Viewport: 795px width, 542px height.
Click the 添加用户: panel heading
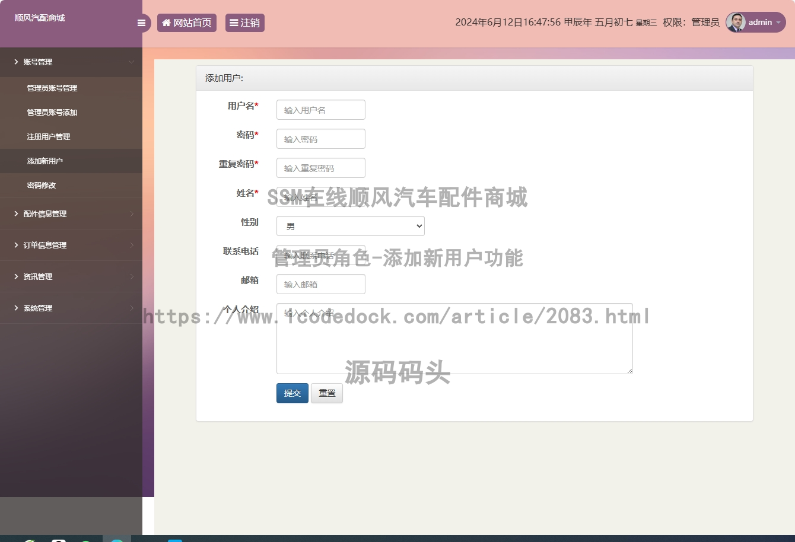(224, 78)
